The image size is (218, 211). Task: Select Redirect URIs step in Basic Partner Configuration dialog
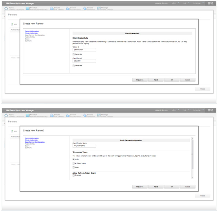[x=30, y=144]
